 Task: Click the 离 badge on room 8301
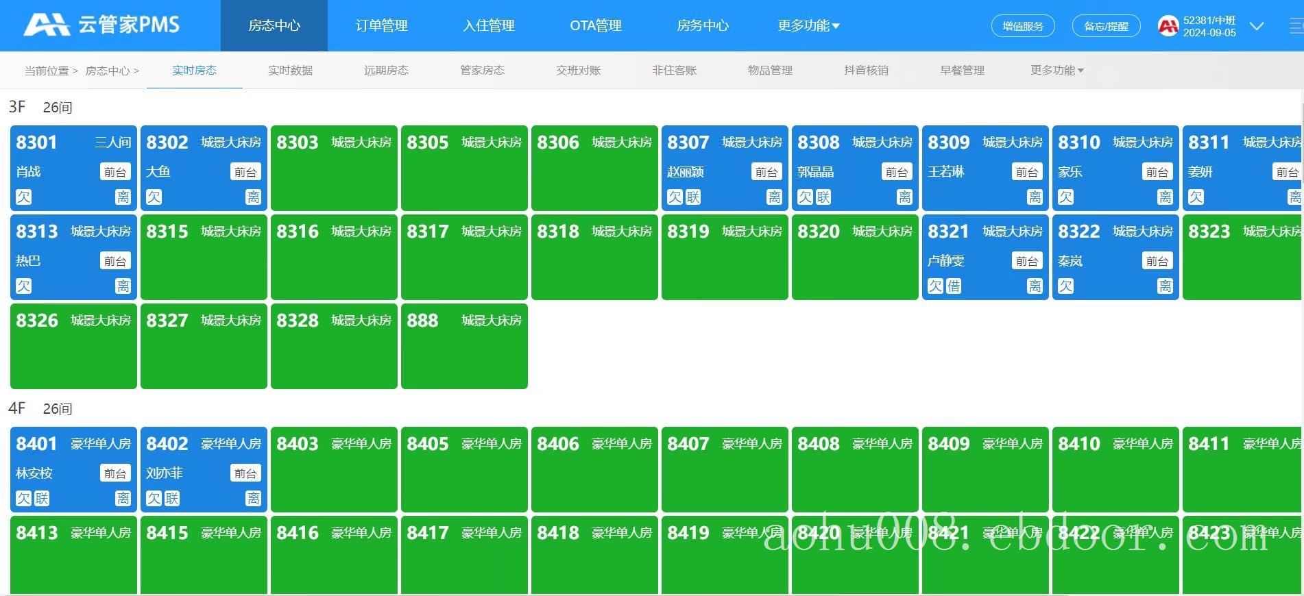[x=123, y=197]
